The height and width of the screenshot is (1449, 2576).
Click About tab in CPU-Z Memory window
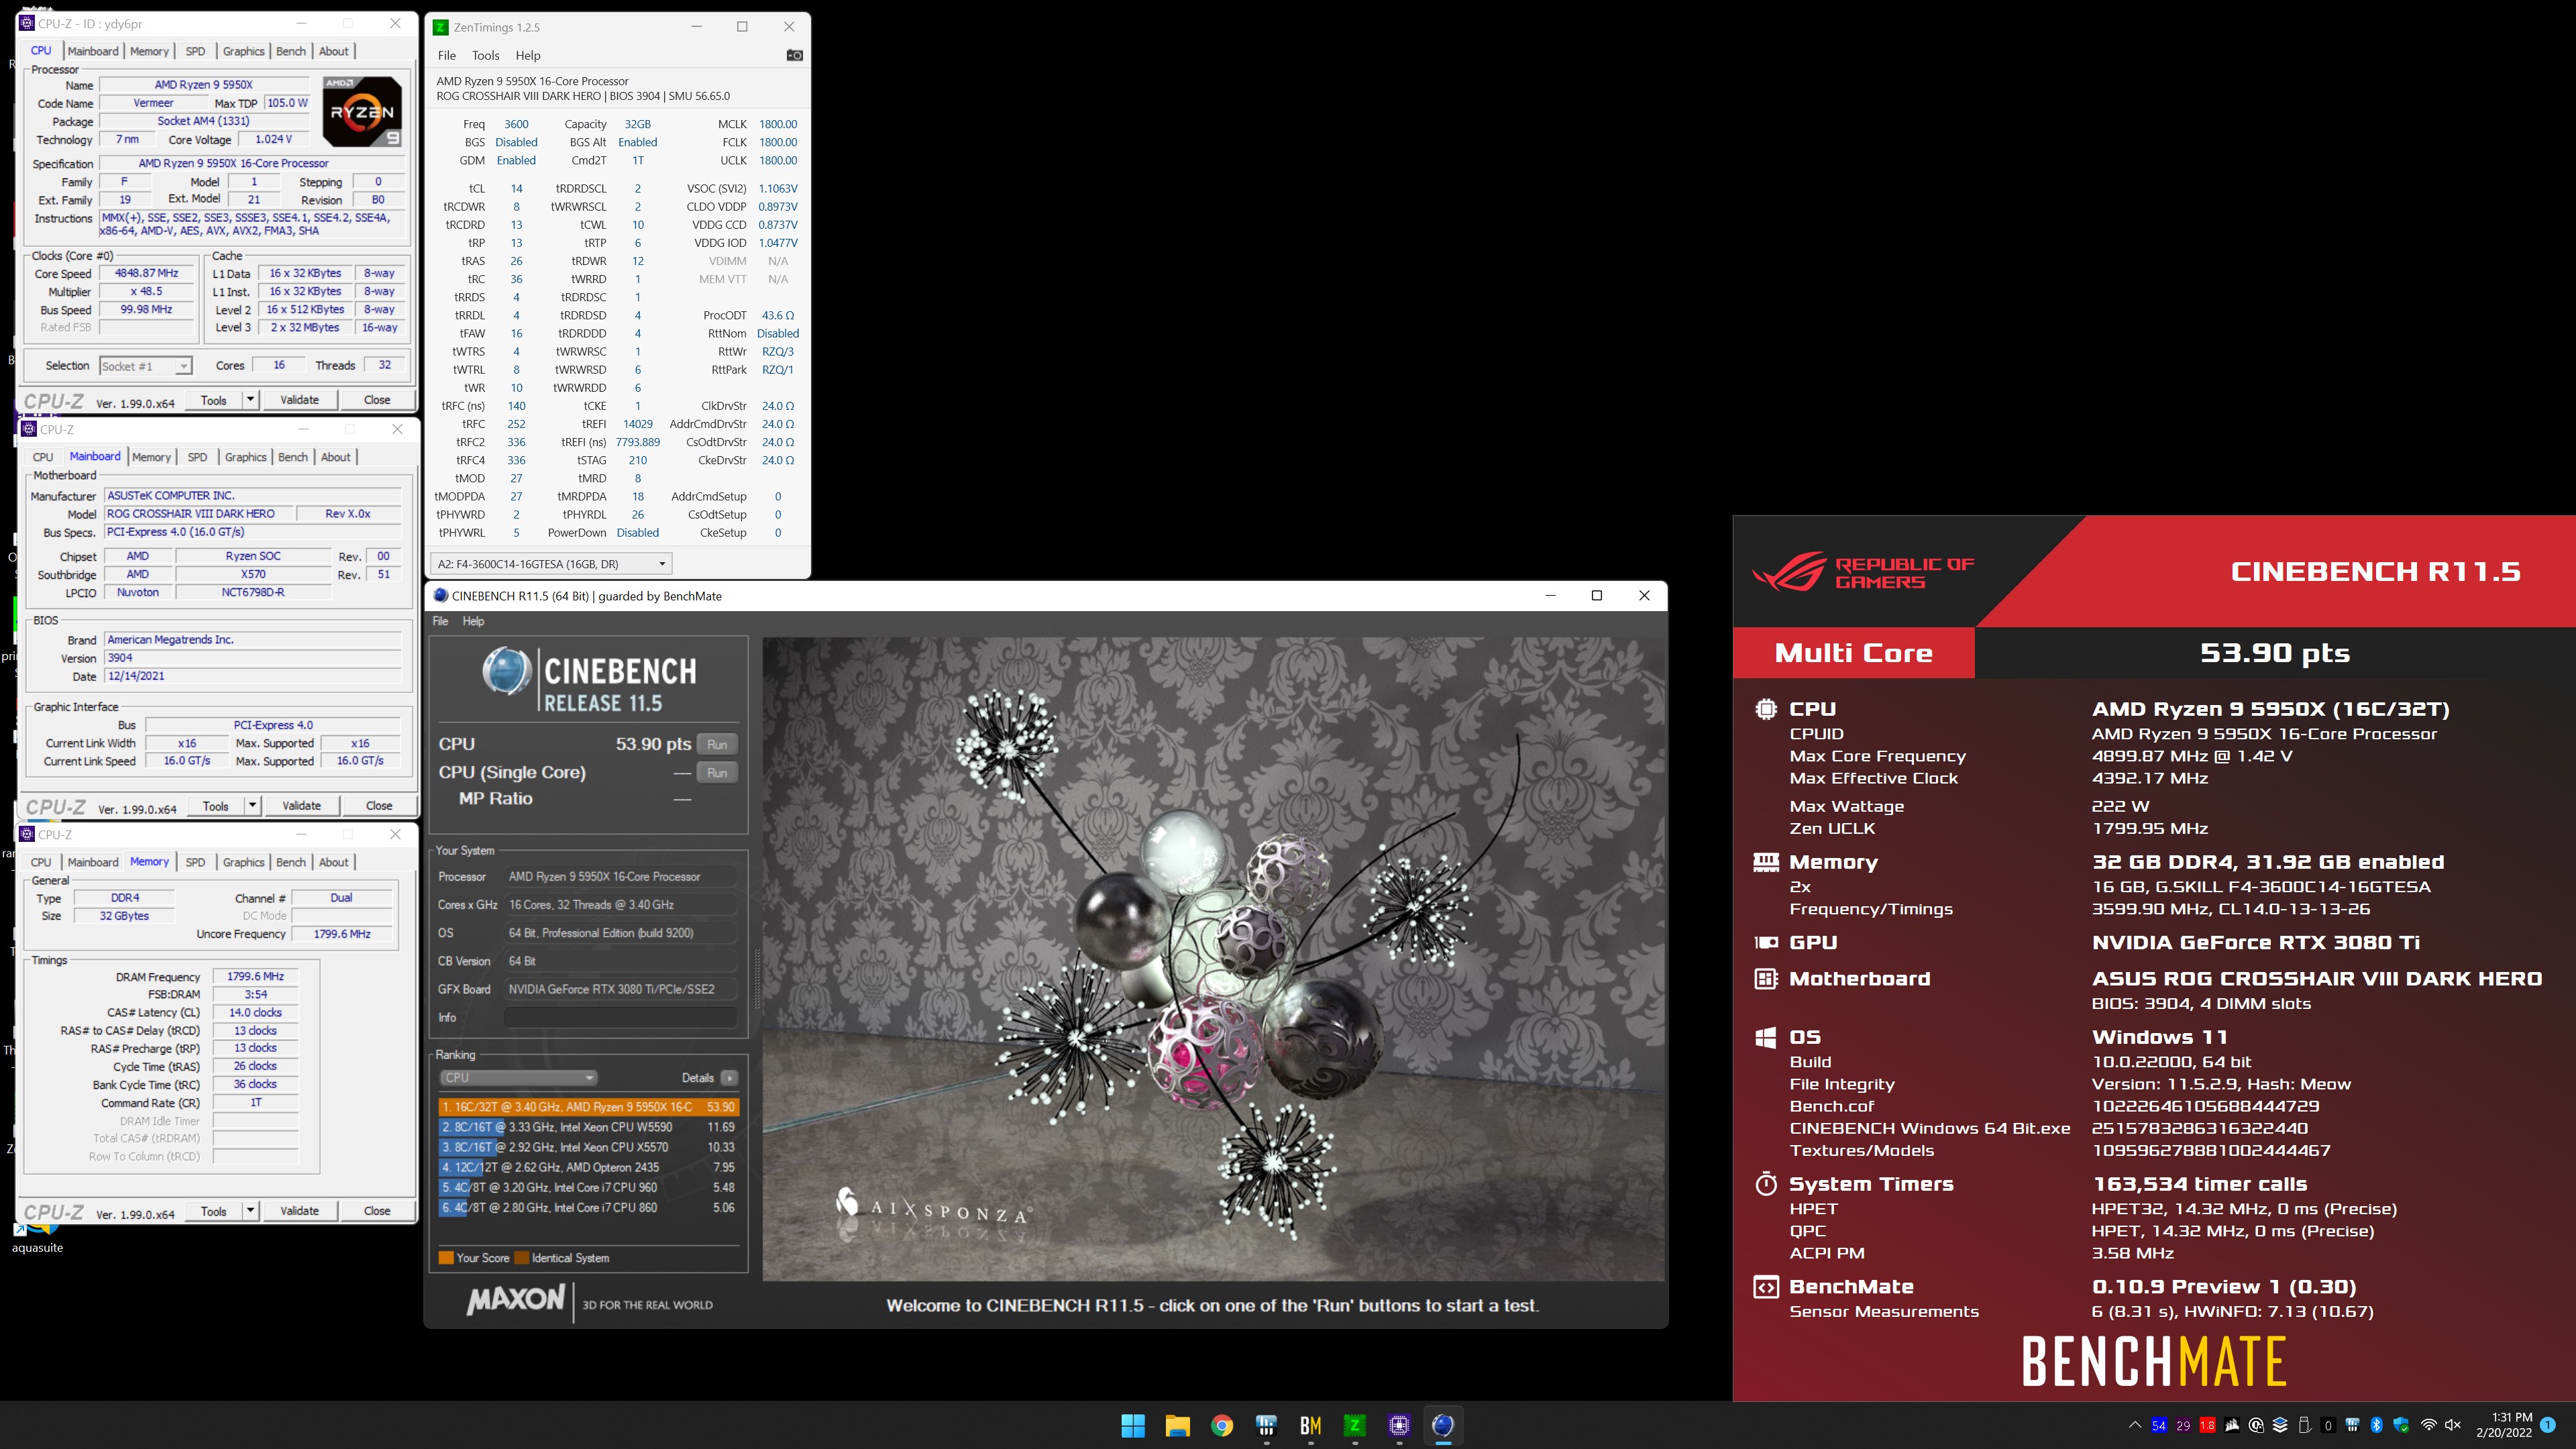tap(334, 862)
